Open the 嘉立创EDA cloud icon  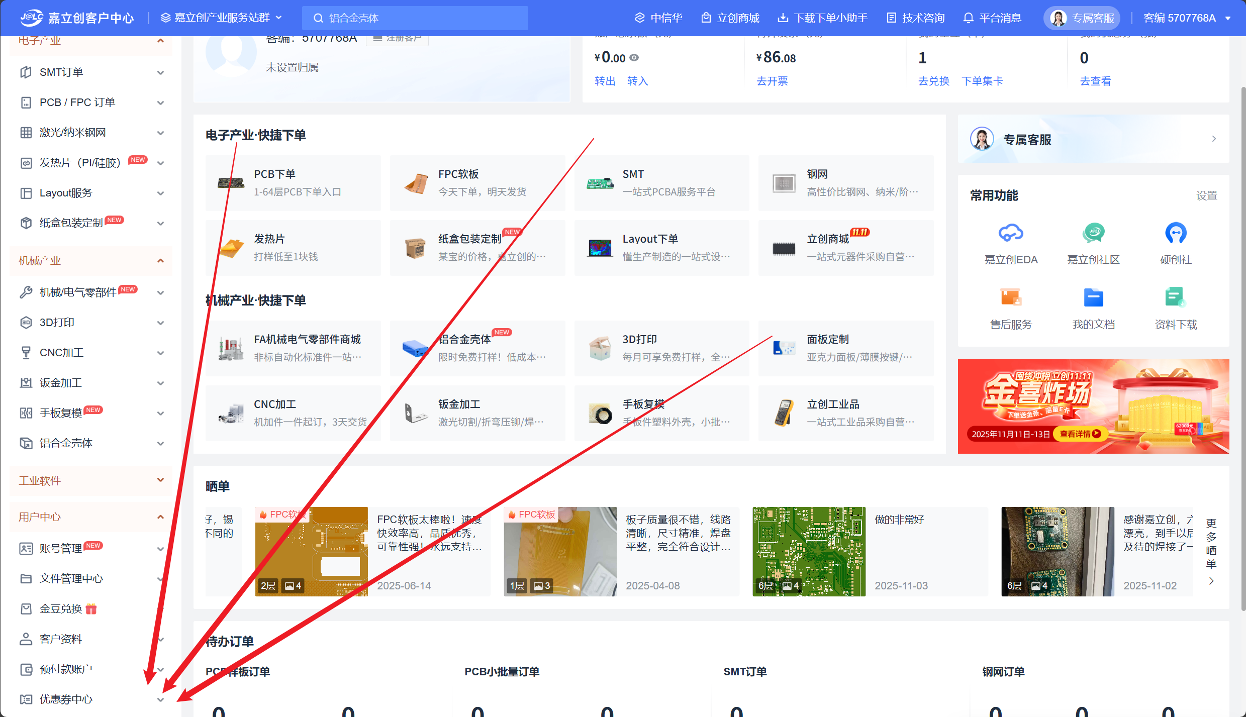1010,233
